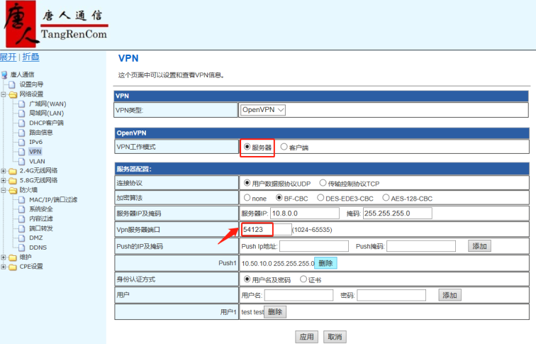The image size is (536, 344).
Task: Expand the 2.4G无线网络 tree node
Action: [4, 171]
